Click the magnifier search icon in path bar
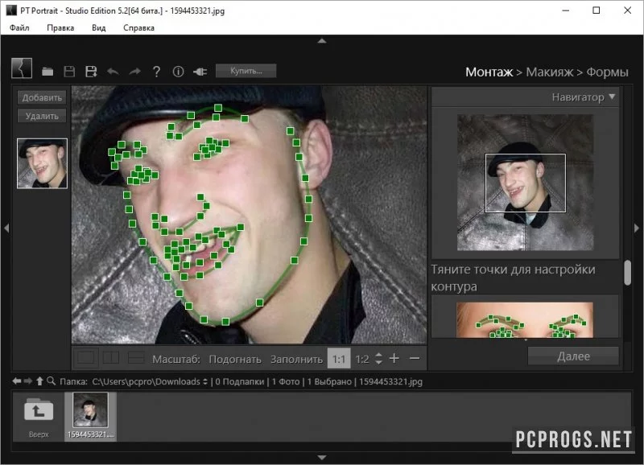The image size is (644, 465). (51, 381)
